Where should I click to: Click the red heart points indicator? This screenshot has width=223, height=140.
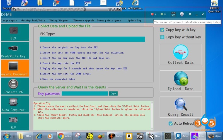[153, 15]
